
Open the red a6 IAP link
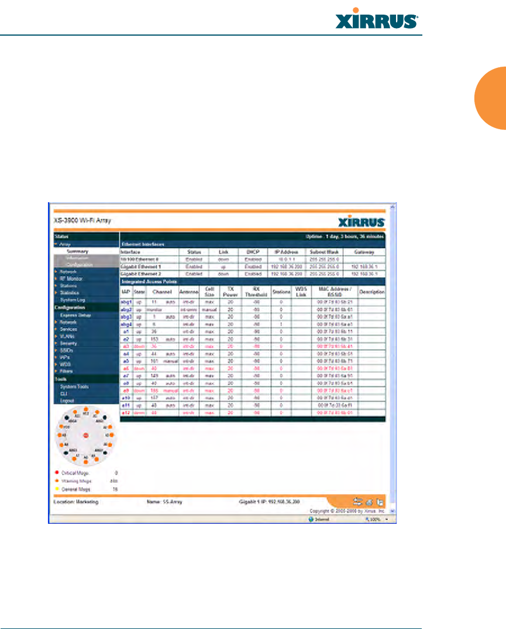126,369
